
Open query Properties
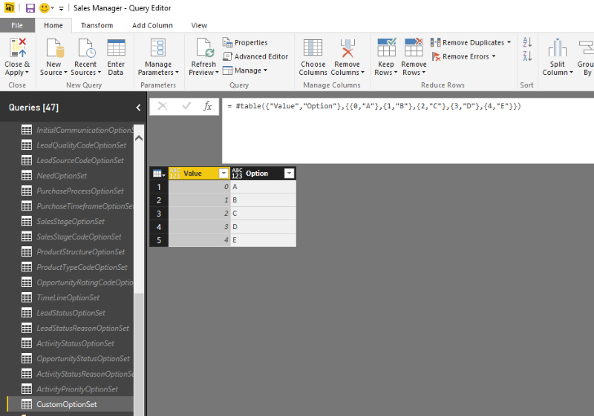coord(245,42)
